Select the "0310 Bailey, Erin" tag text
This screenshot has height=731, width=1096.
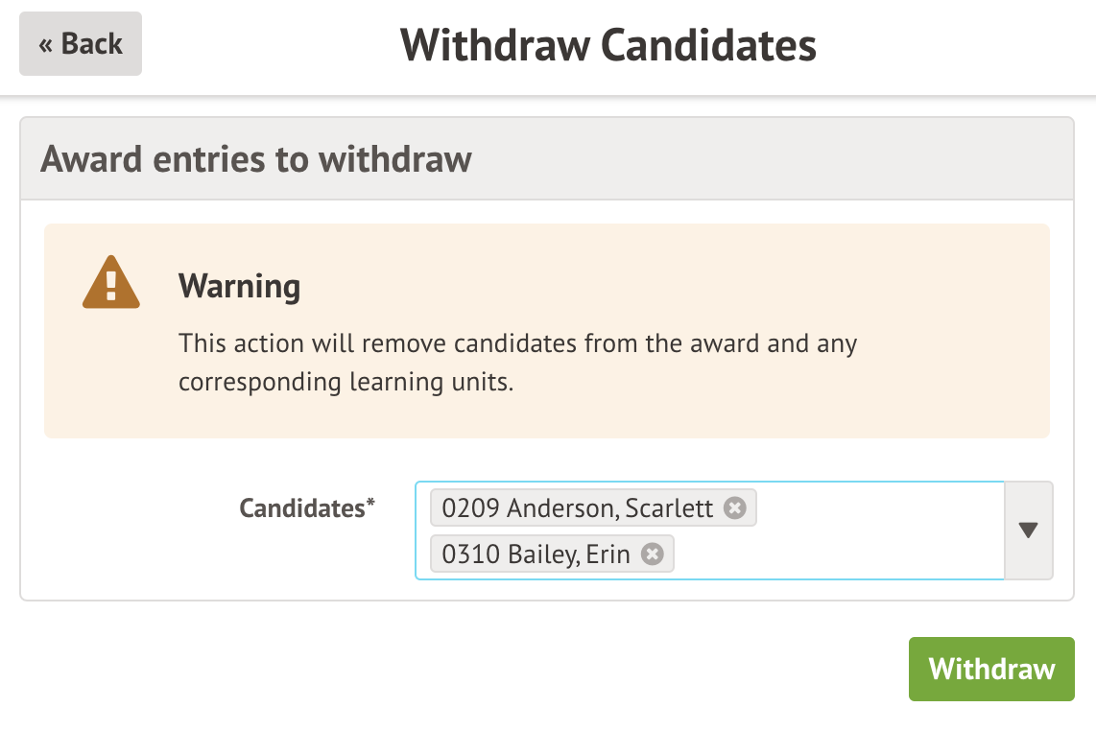pos(536,554)
